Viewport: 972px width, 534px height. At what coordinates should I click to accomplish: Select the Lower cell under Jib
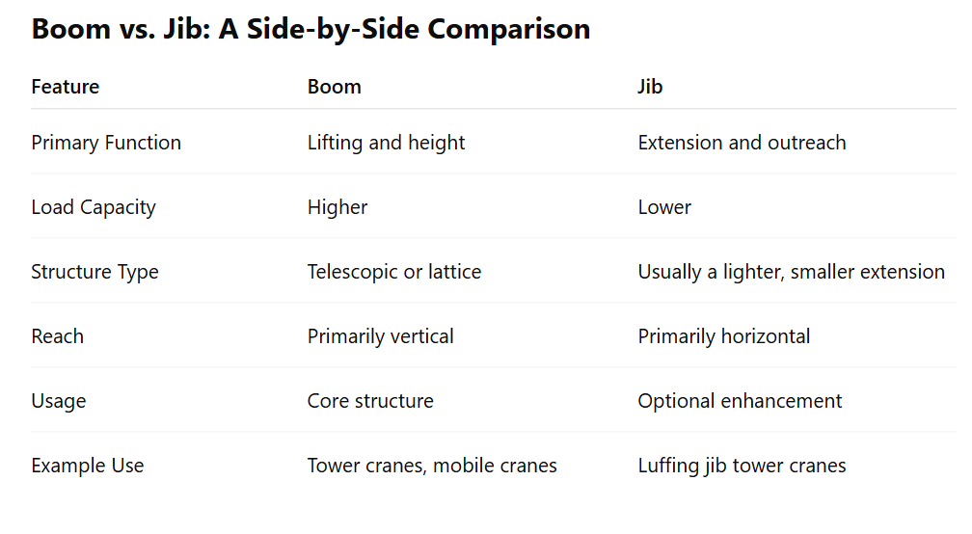point(663,207)
